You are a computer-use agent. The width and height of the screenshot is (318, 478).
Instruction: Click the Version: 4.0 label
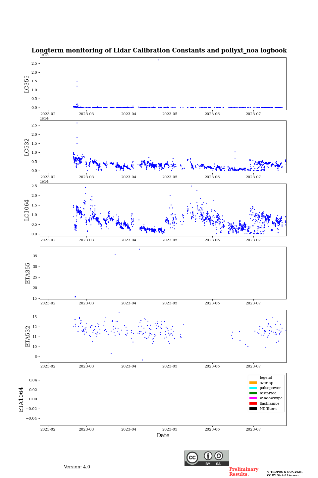(77, 467)
